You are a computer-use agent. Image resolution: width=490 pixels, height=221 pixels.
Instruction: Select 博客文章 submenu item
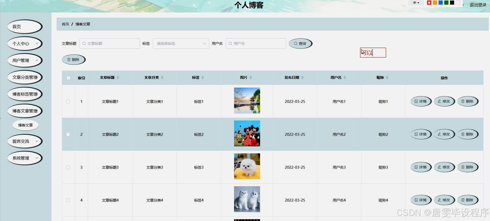pyautogui.click(x=25, y=125)
